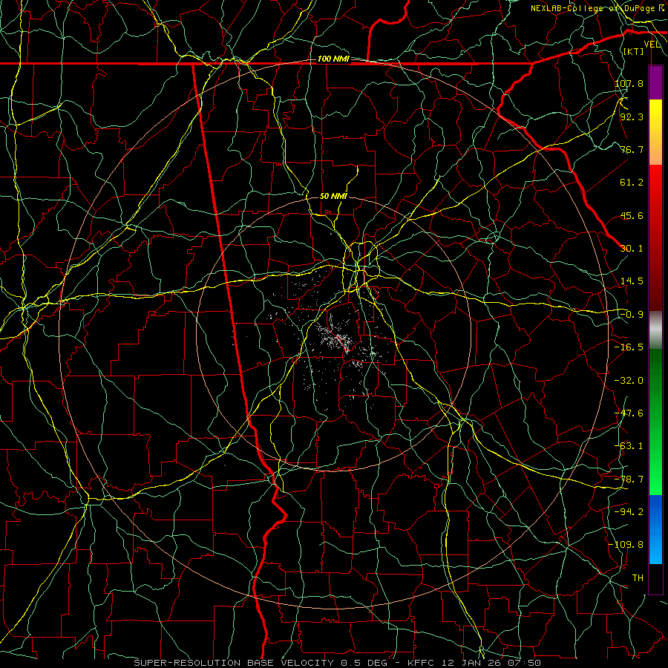The image size is (668, 668).
Task: Click the gray near-zero segment of color bar
Action: [x=655, y=330]
